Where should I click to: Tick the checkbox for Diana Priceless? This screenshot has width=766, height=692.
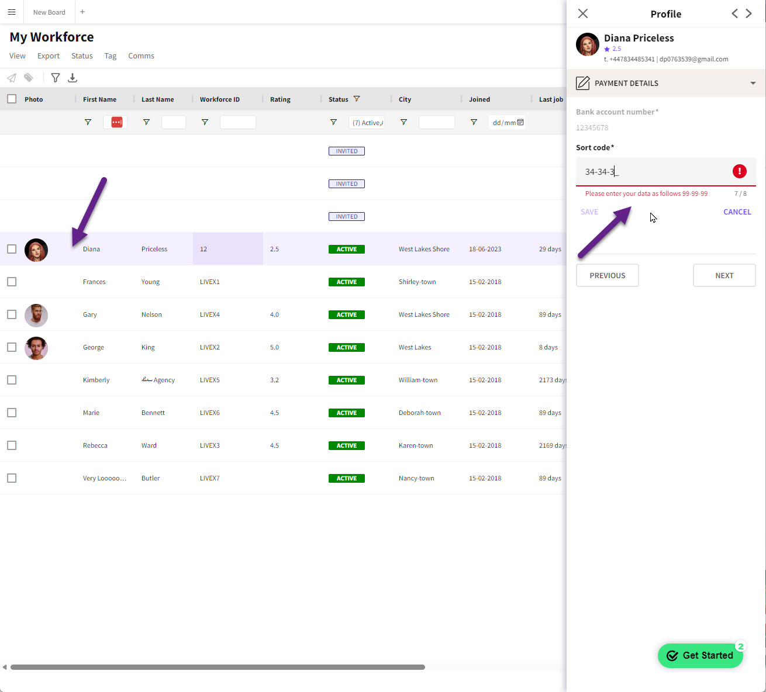pyautogui.click(x=12, y=249)
